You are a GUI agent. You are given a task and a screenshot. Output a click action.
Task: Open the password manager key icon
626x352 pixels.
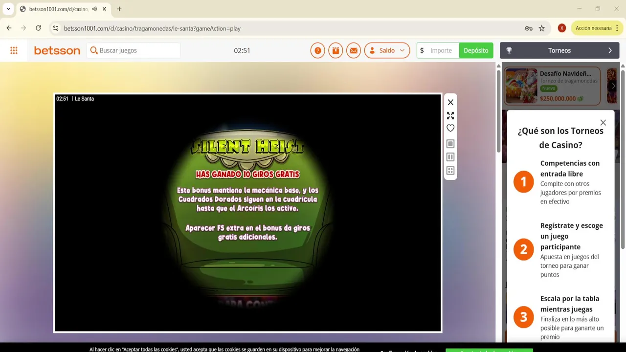pos(529,28)
